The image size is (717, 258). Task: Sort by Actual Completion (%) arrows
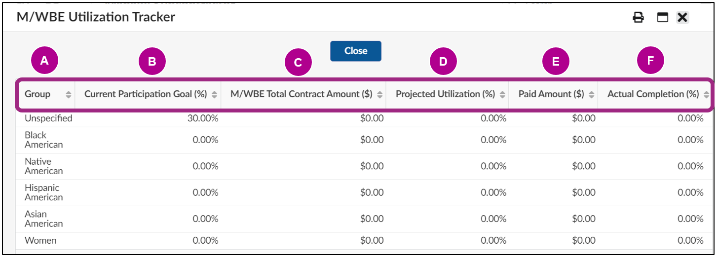pyautogui.click(x=706, y=94)
